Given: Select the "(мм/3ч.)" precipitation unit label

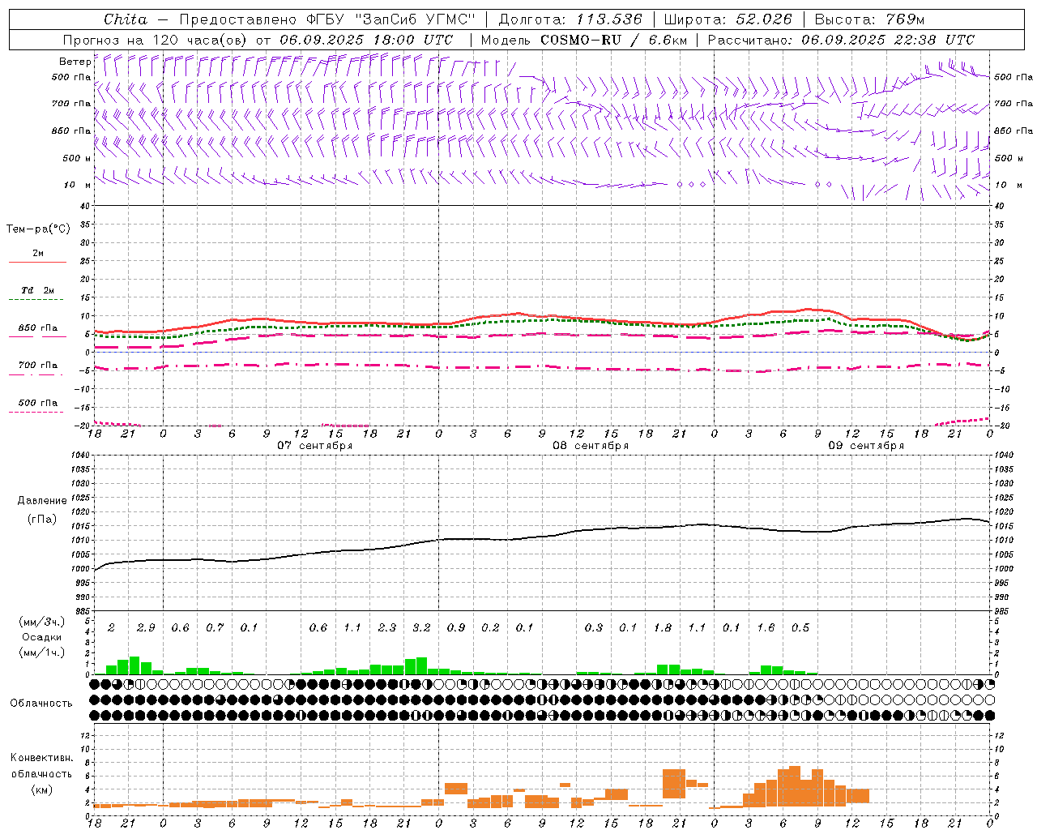Looking at the screenshot, I should coord(42,622).
